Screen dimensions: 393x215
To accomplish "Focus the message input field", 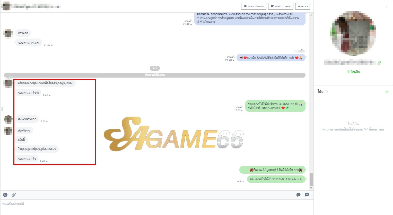I will (x=154, y=204).
